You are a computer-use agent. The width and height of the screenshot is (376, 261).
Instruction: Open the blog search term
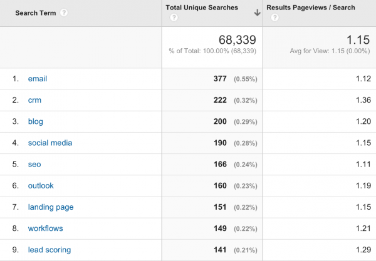[36, 121]
